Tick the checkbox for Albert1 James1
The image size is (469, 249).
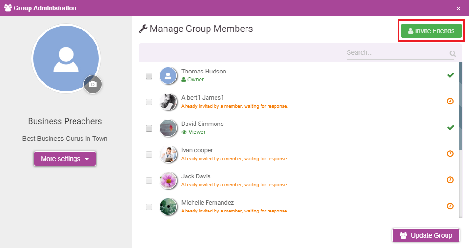pos(149,102)
